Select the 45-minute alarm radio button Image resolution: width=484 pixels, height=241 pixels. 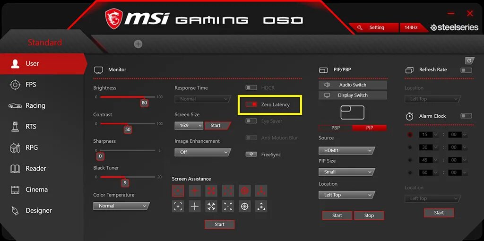[x=410, y=160]
